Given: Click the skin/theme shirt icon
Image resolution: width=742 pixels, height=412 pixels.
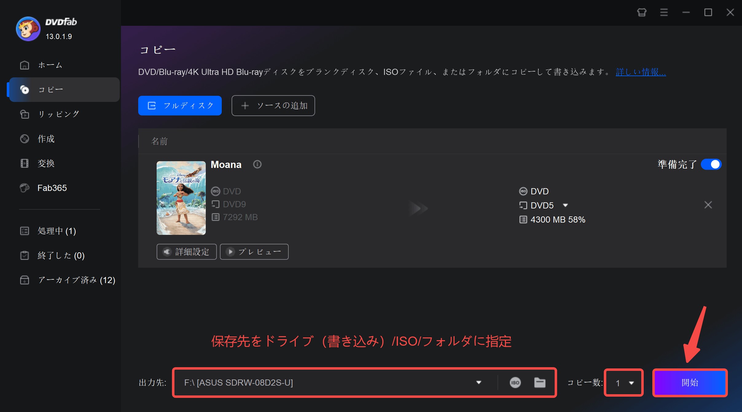Looking at the screenshot, I should coord(642,13).
